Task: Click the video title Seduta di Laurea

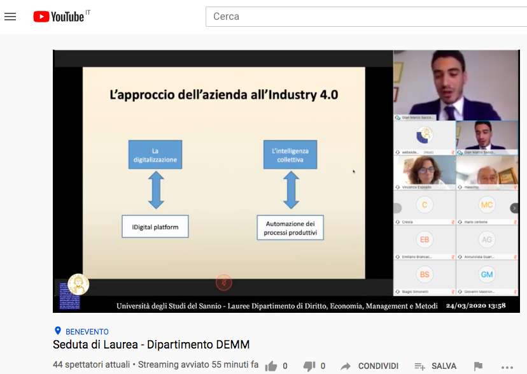Action: pyautogui.click(x=151, y=345)
